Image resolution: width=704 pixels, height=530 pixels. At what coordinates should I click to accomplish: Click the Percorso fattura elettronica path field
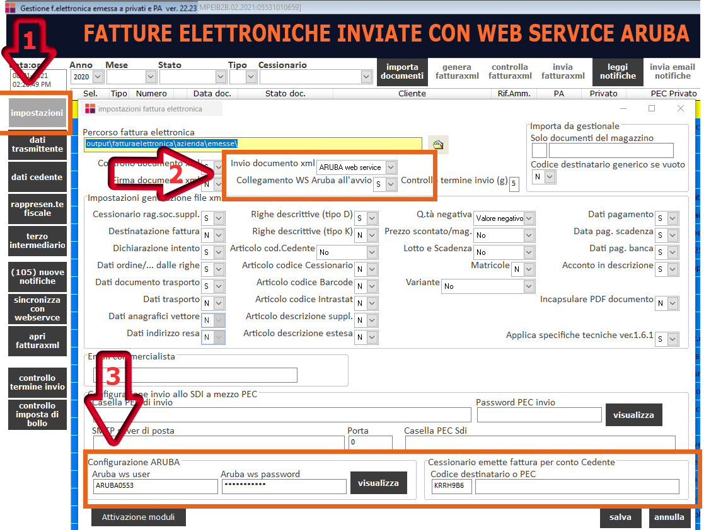(253, 144)
